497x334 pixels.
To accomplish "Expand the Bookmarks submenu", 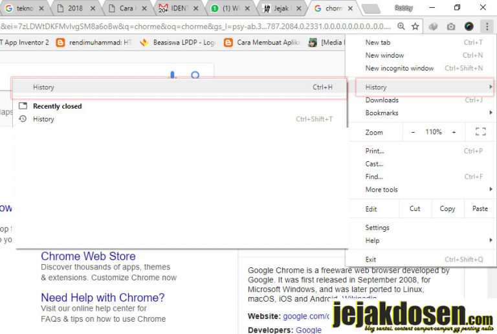I will (421, 113).
